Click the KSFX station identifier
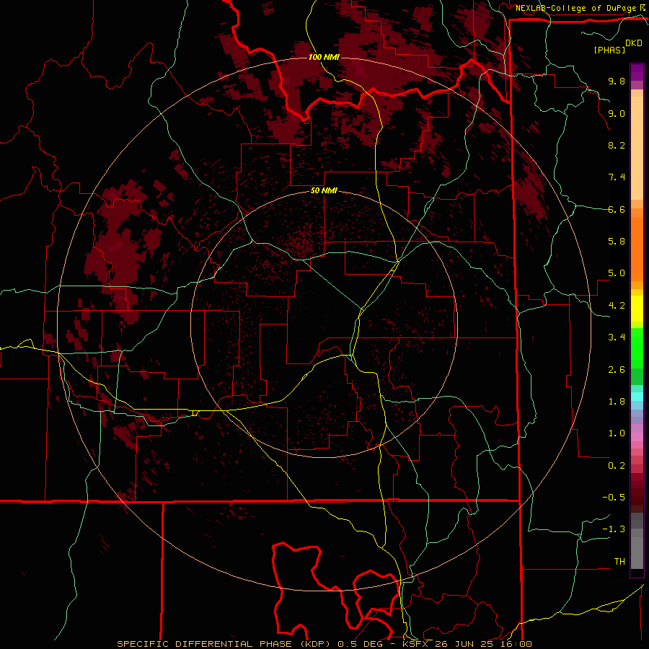Viewport: 649px width, 649px height. [415, 644]
